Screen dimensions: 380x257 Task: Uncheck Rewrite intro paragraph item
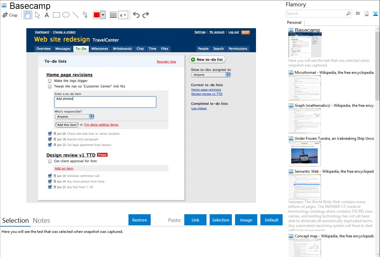click(50, 139)
